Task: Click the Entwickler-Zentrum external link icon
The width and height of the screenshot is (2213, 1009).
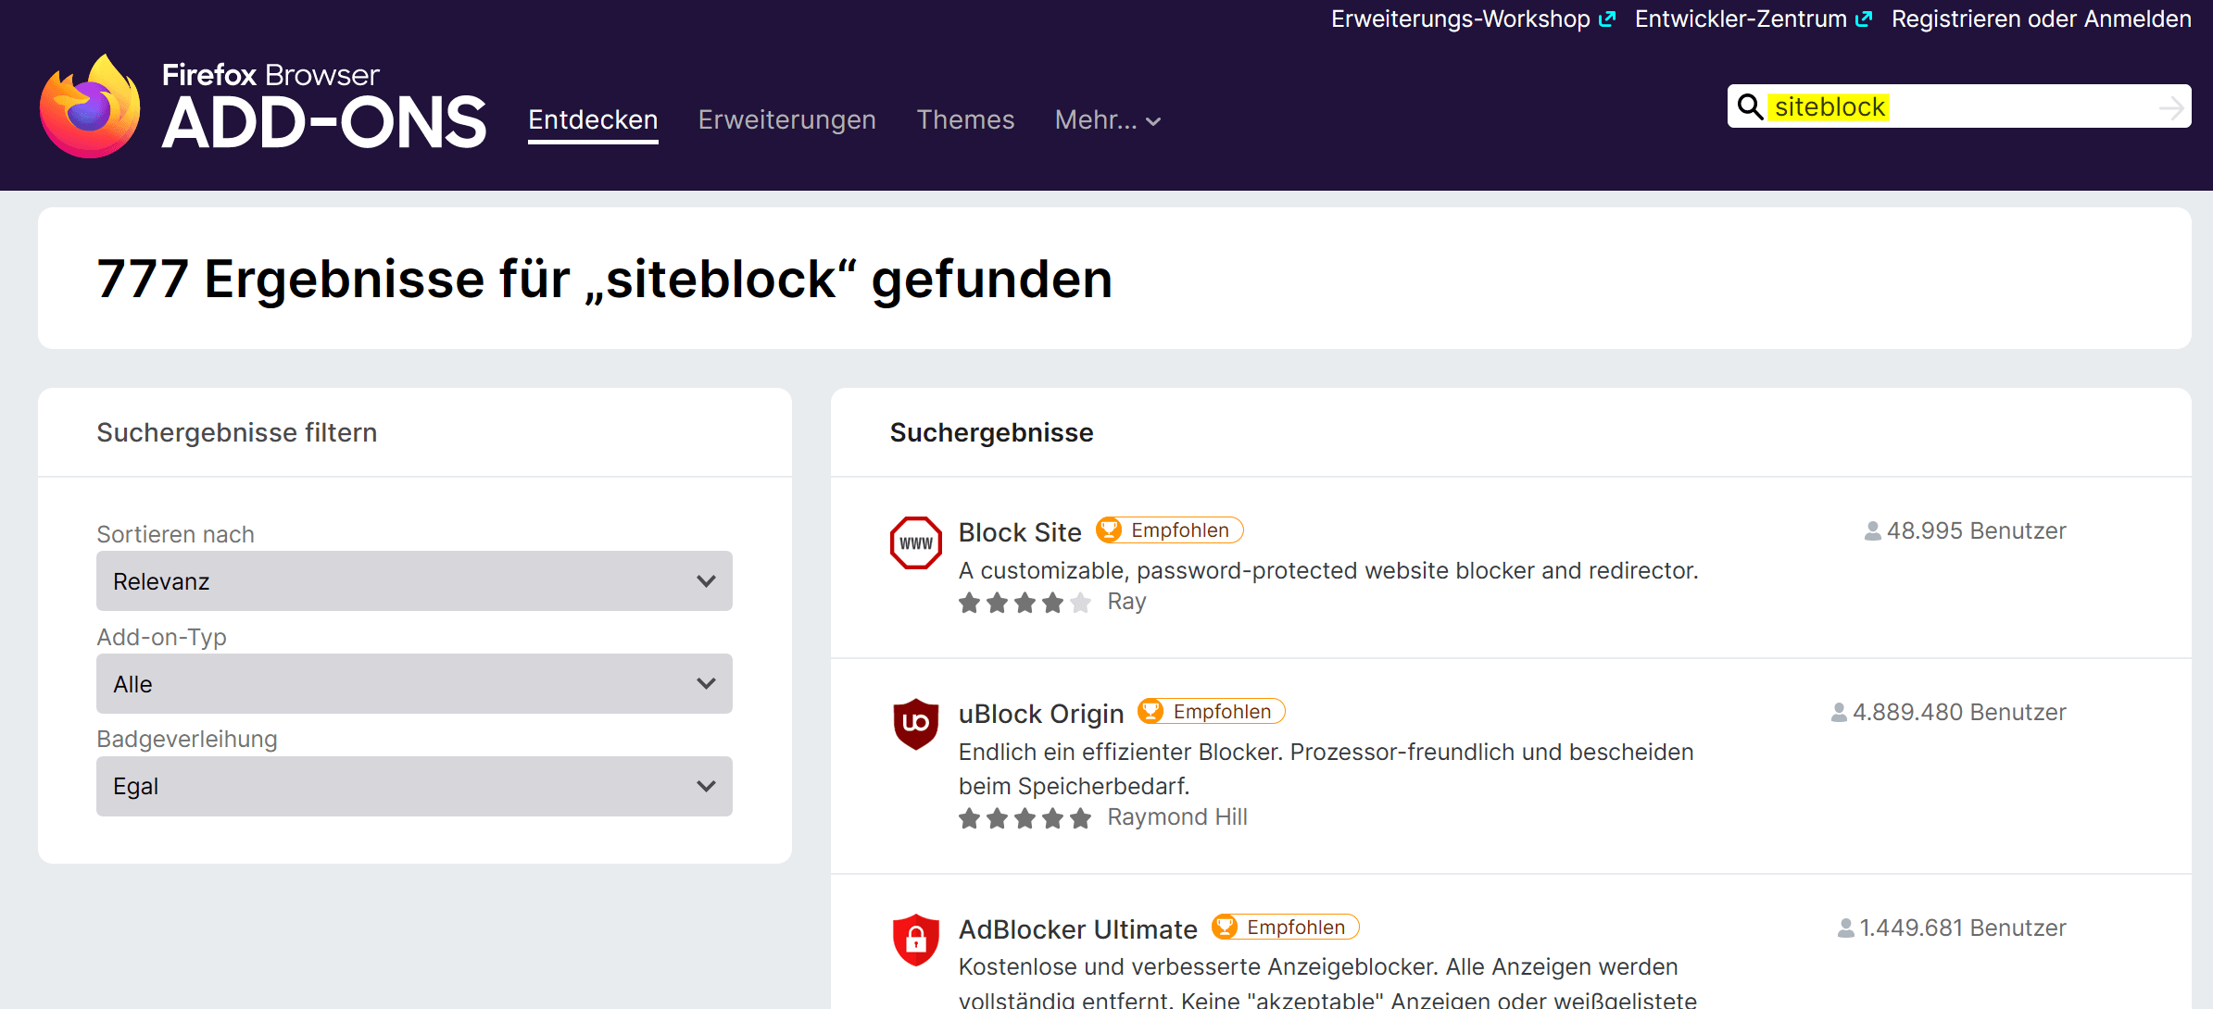Action: click(x=1864, y=19)
